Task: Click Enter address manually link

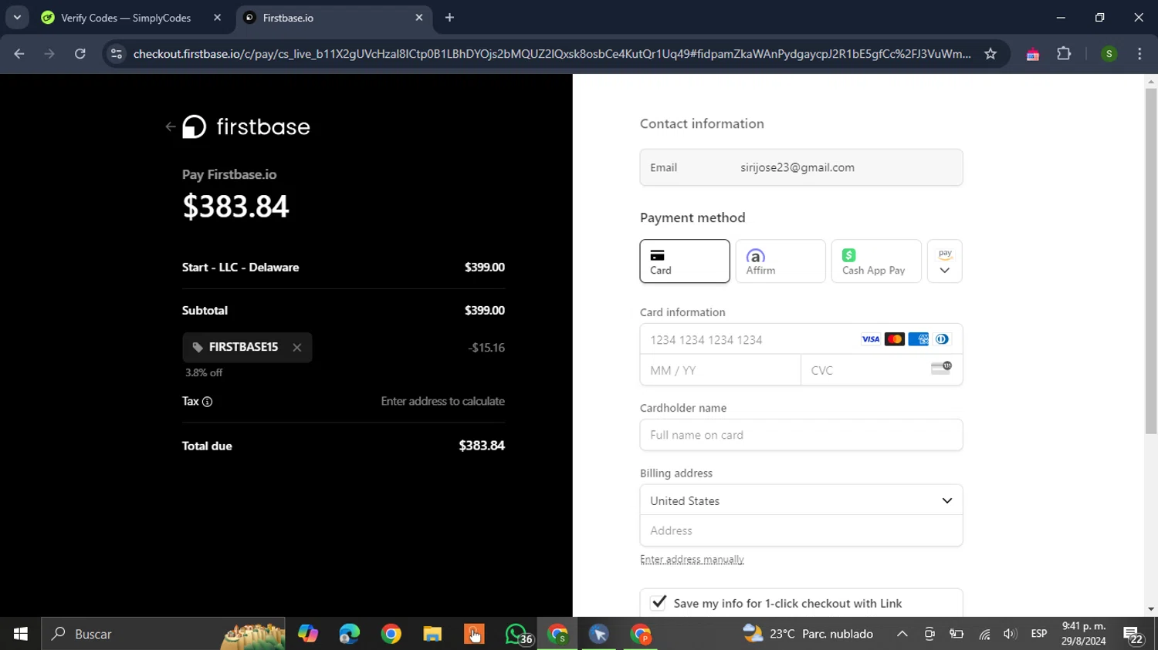Action: pyautogui.click(x=692, y=560)
